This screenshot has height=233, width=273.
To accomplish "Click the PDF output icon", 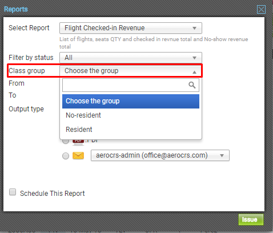I will click(78, 142).
